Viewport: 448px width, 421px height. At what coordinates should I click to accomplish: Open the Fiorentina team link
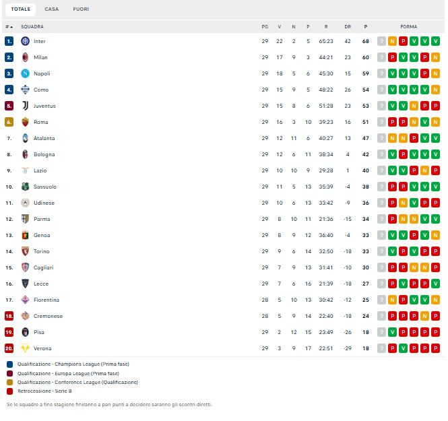[x=46, y=300]
